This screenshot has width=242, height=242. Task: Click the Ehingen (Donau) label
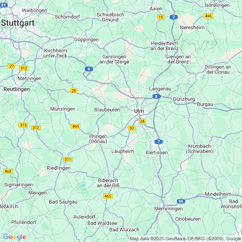(98, 139)
